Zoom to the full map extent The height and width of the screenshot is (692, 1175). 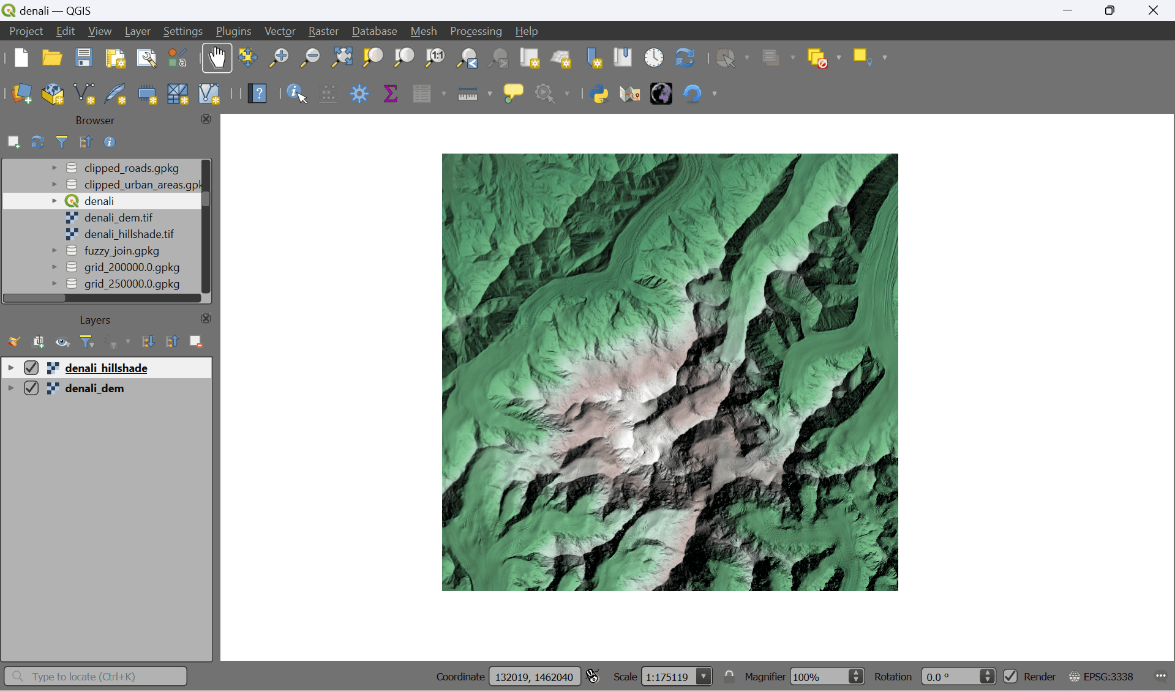[342, 57]
